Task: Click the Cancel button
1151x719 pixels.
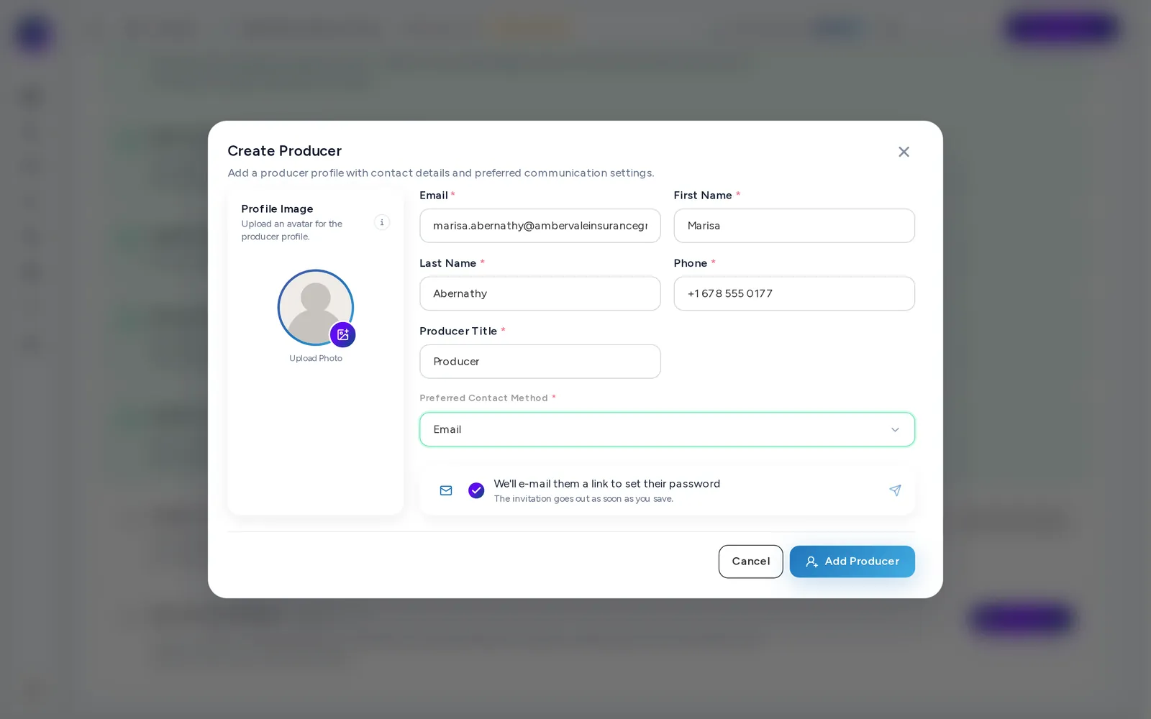Action: 750,562
